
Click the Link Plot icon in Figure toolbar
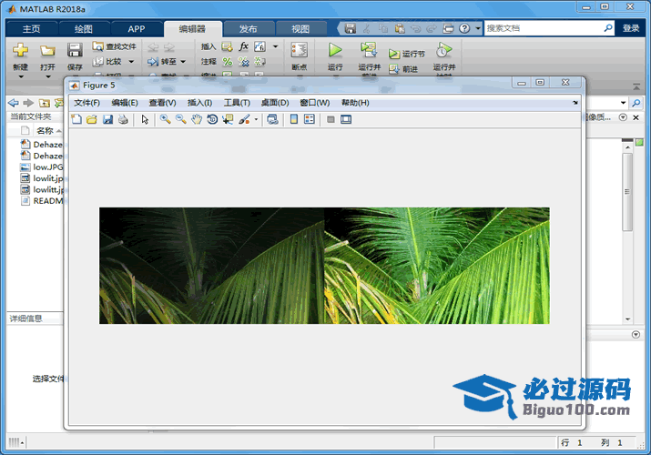point(272,119)
